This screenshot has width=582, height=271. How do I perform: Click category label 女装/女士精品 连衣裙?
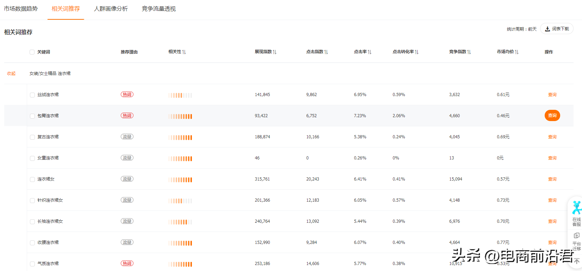pos(50,74)
